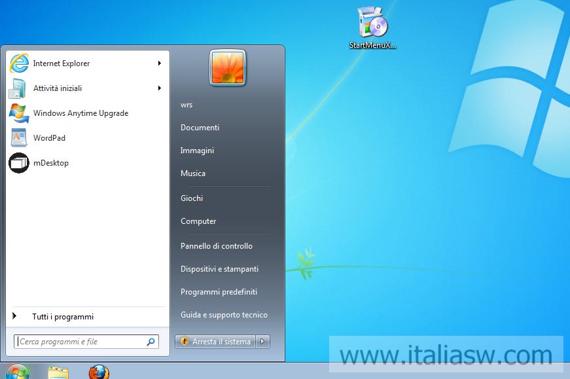The width and height of the screenshot is (570, 379).
Task: Expand the Attività iniziali submenu arrow
Action: coord(159,88)
